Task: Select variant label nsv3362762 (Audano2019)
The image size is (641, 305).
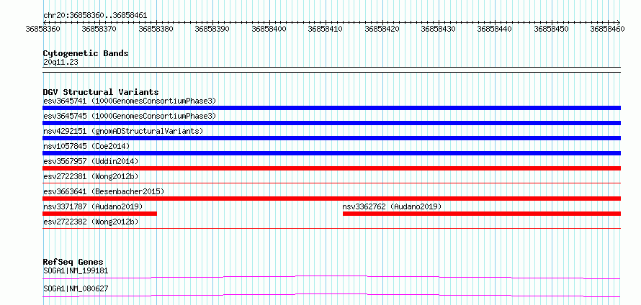Action: click(x=392, y=206)
